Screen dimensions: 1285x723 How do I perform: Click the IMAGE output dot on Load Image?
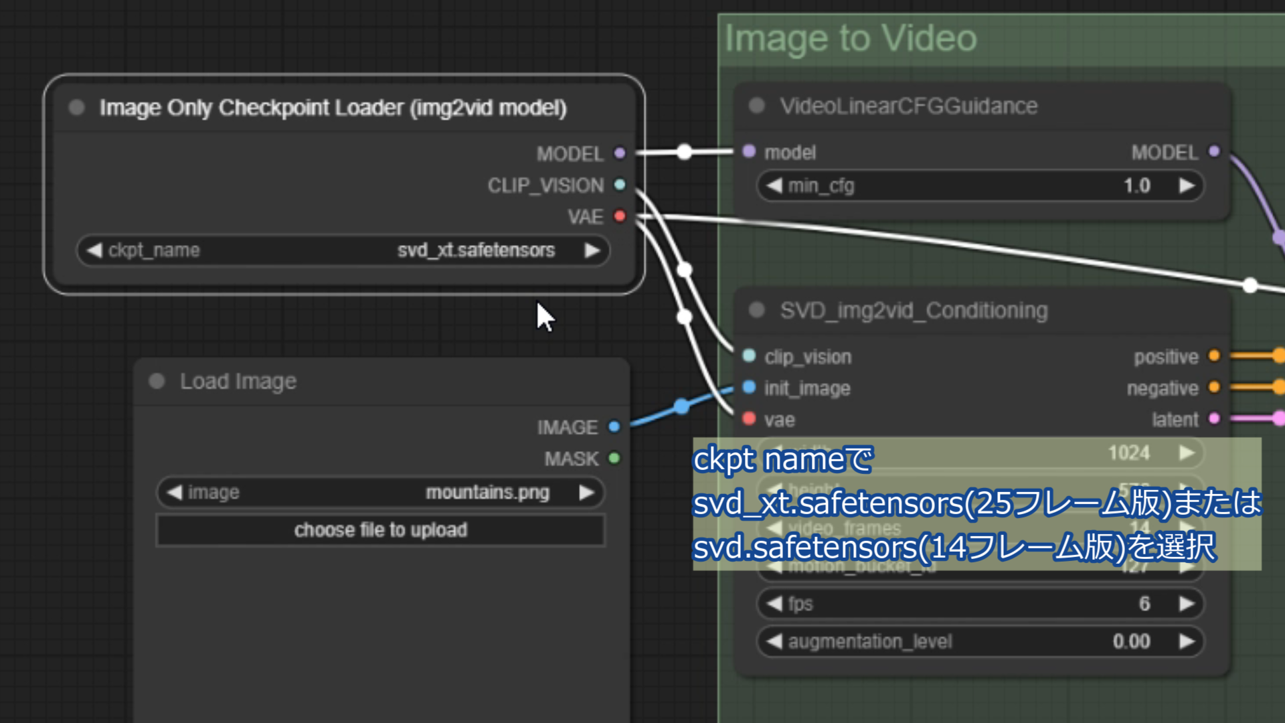(615, 426)
